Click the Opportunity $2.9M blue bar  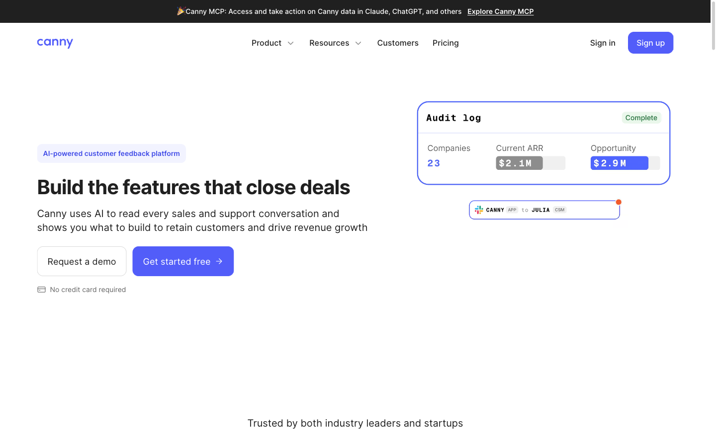click(x=619, y=163)
